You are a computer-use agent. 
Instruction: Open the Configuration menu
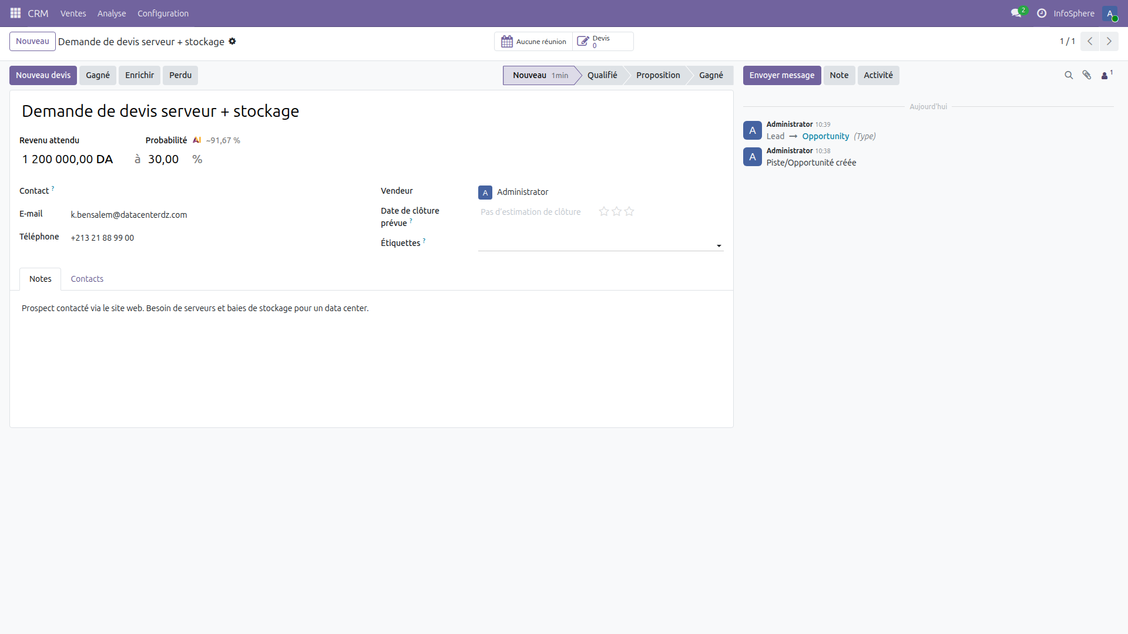pyautogui.click(x=163, y=13)
